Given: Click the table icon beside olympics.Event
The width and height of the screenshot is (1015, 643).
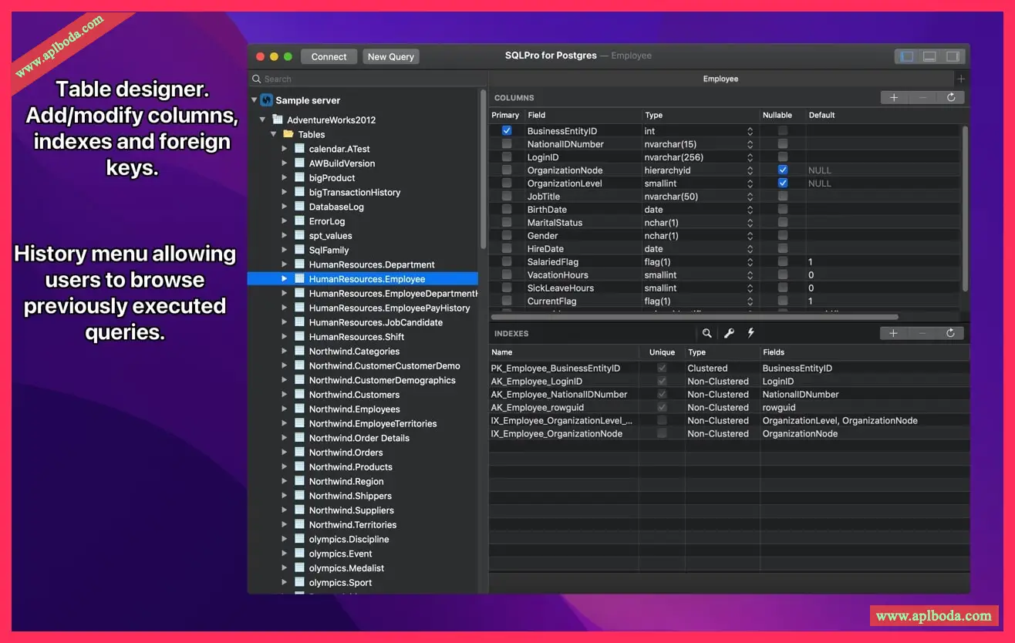Looking at the screenshot, I should click(300, 554).
